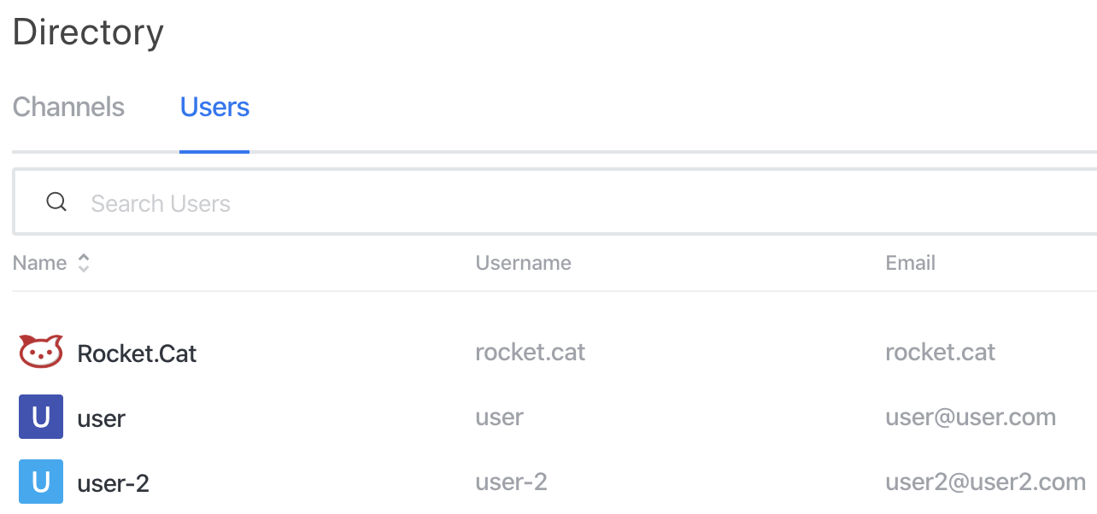Open the user-2 name entry
This screenshot has height=514, width=1097.
(x=114, y=484)
